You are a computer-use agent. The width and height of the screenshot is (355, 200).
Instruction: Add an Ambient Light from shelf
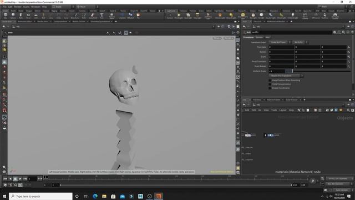click(293, 16)
